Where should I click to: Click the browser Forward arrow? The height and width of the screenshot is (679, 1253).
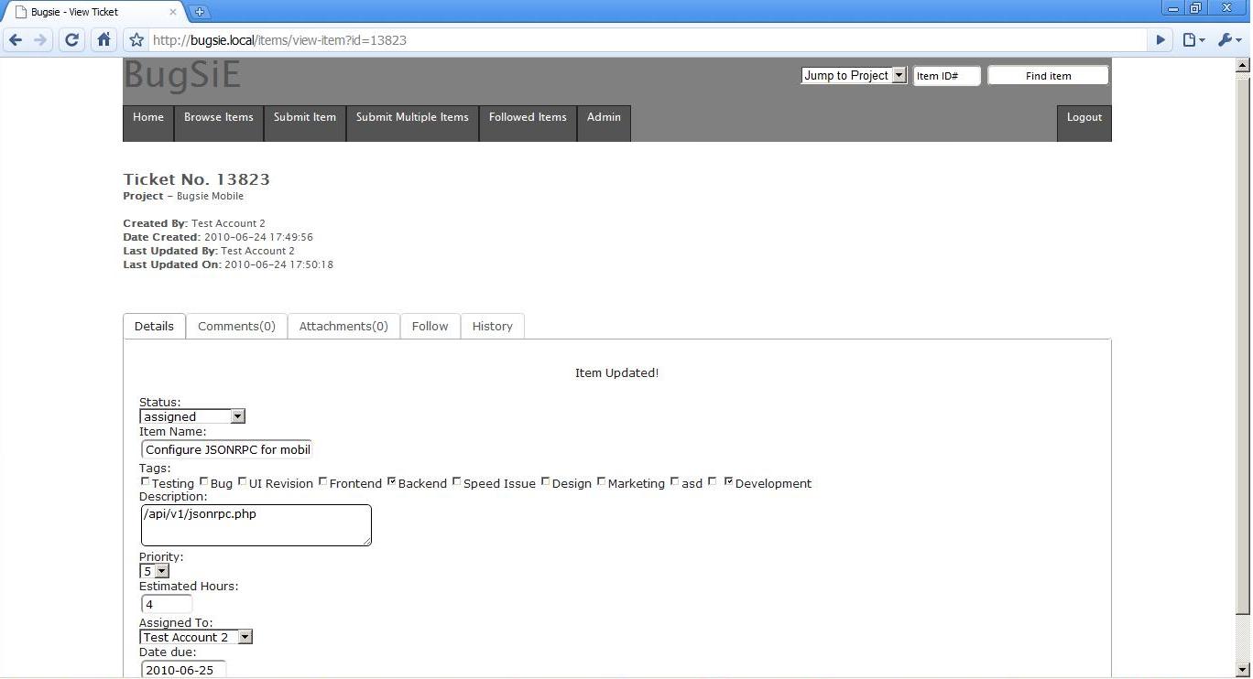[x=40, y=40]
